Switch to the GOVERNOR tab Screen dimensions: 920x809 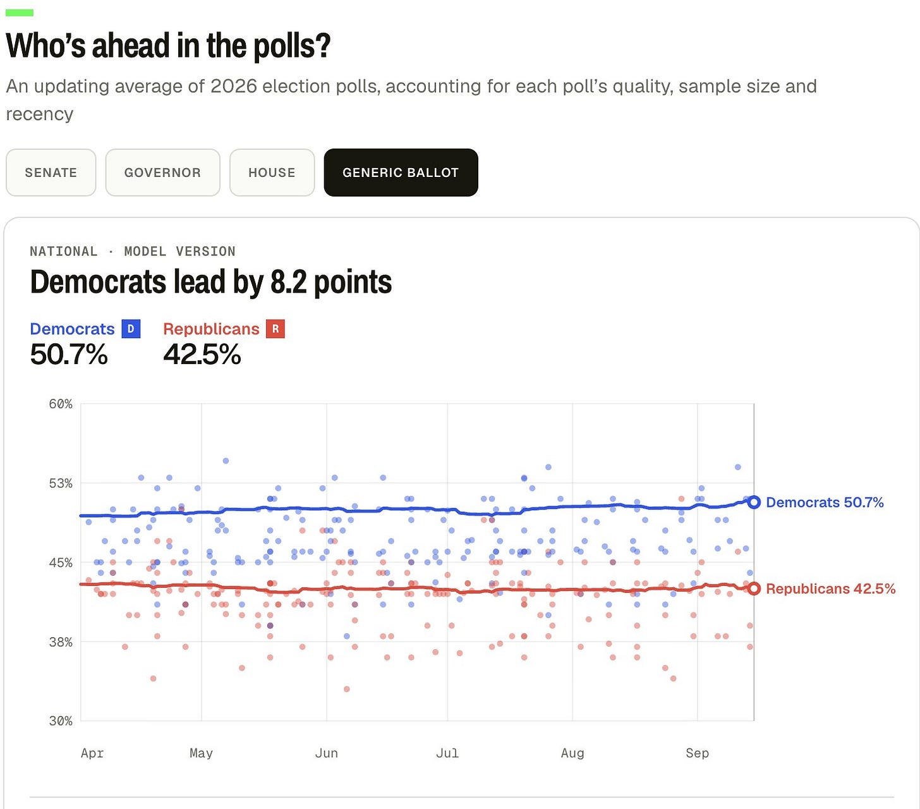(162, 173)
